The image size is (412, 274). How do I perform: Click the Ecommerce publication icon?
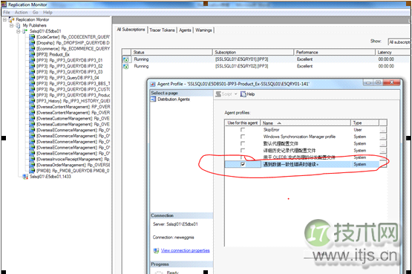[32, 48]
